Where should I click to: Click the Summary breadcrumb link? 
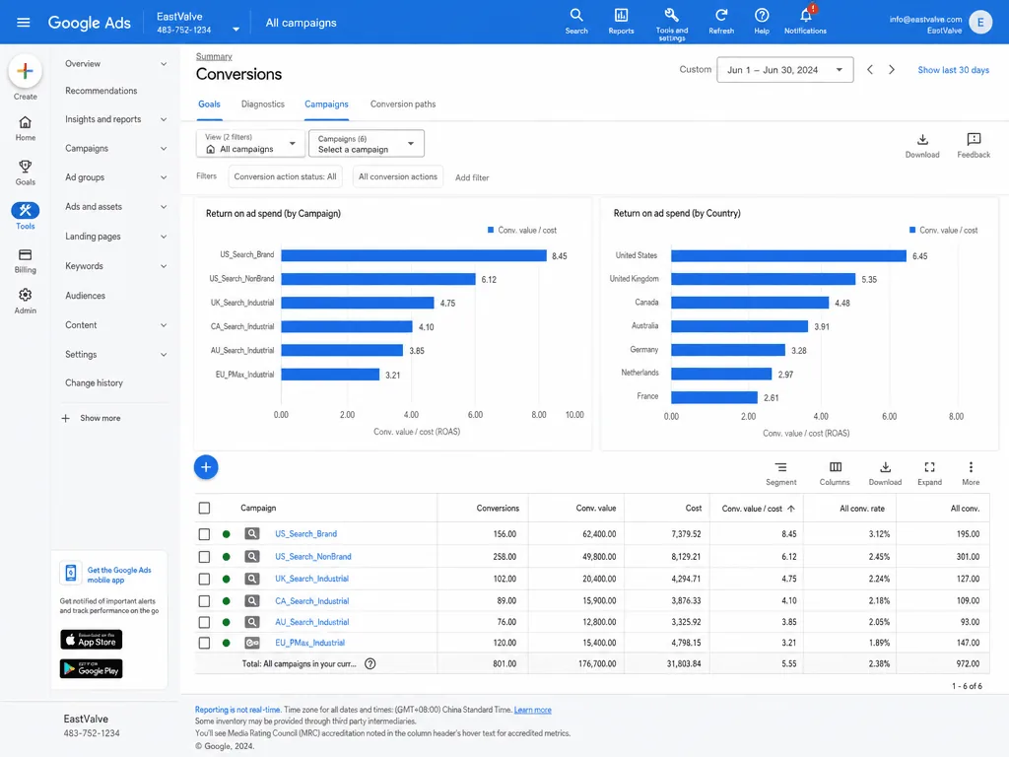coord(214,56)
